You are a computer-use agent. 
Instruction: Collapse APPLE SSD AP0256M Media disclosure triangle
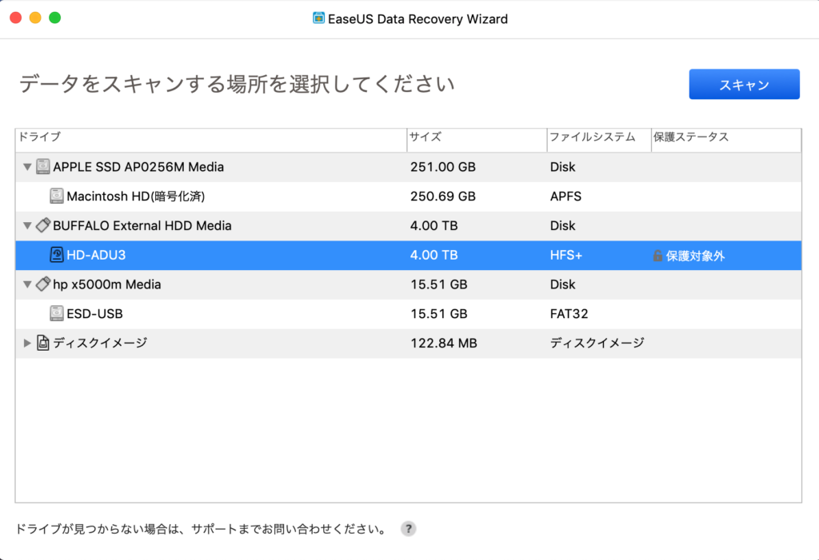click(27, 167)
